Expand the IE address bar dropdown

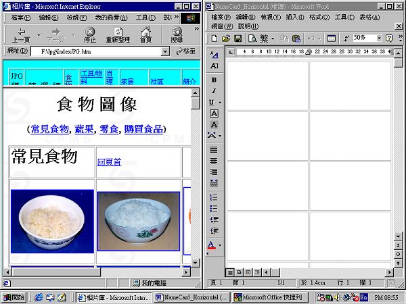pyautogui.click(x=165, y=51)
